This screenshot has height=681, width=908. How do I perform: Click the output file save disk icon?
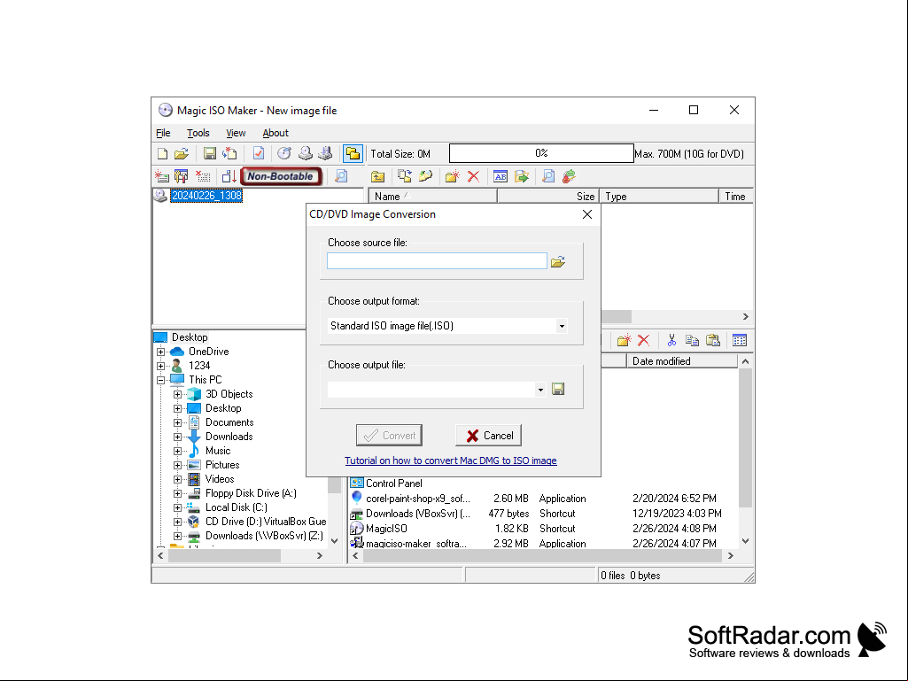click(x=558, y=389)
